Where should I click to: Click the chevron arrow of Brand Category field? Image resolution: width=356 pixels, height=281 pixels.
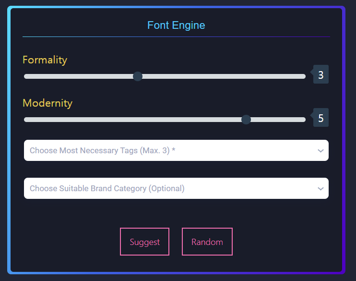click(x=321, y=189)
